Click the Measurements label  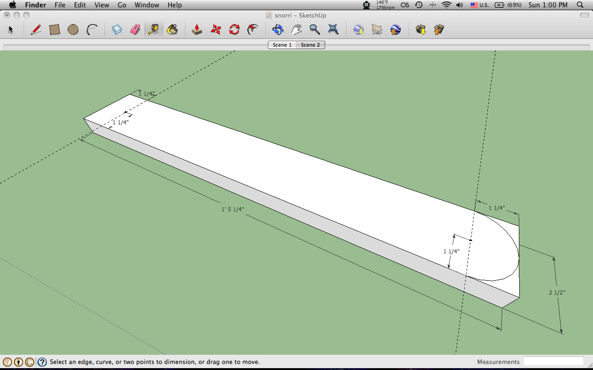tap(498, 362)
